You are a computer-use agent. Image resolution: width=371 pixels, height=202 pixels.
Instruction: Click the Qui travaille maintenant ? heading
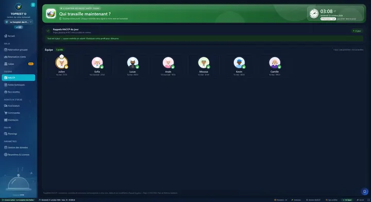(x=85, y=14)
